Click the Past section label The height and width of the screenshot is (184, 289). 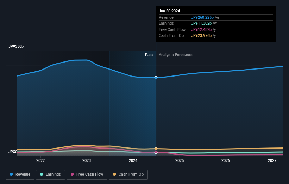pyautogui.click(x=149, y=55)
